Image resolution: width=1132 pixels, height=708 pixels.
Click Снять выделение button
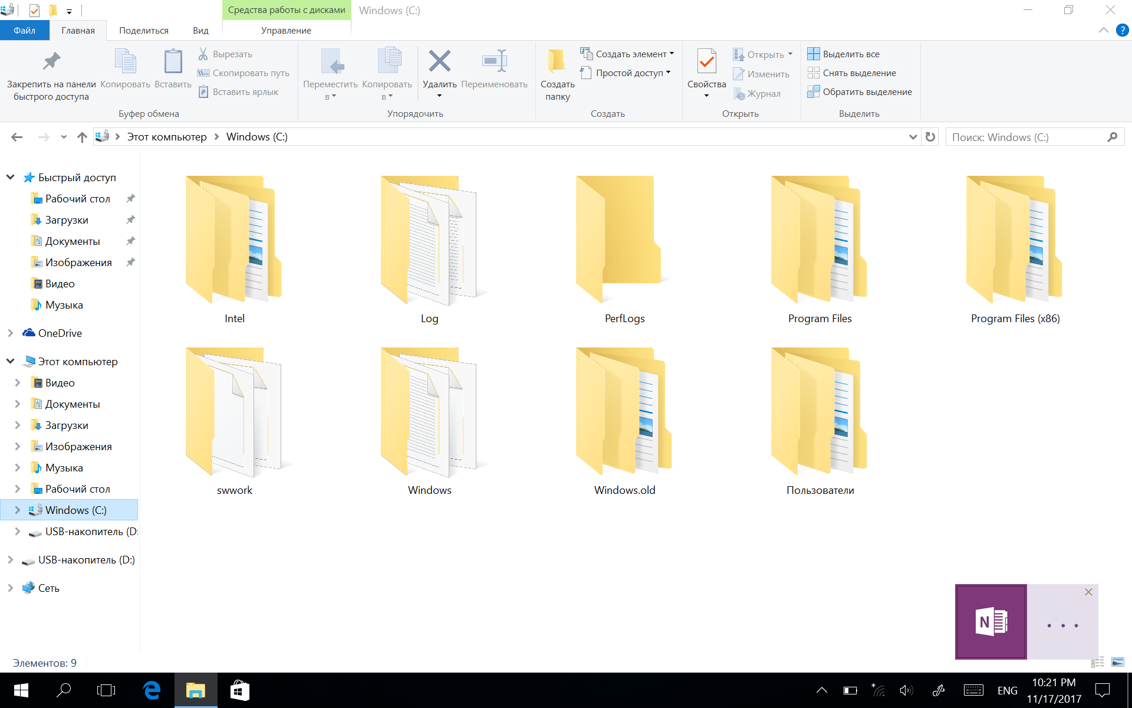point(852,73)
